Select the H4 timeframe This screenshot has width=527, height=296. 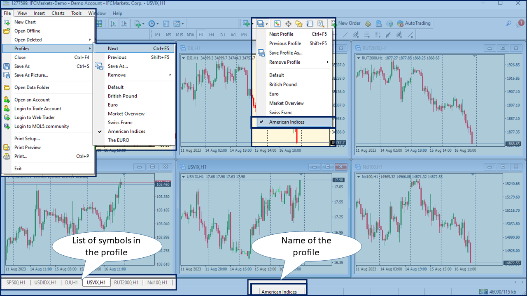[x=211, y=35]
